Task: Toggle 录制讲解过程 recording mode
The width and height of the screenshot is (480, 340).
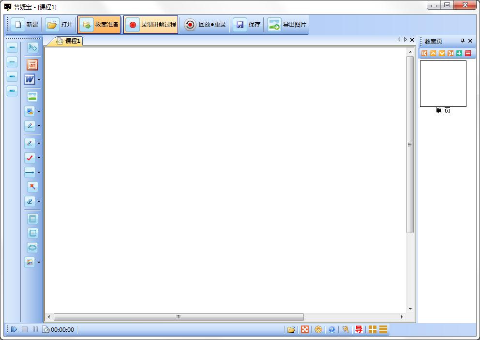Action: tap(151, 25)
